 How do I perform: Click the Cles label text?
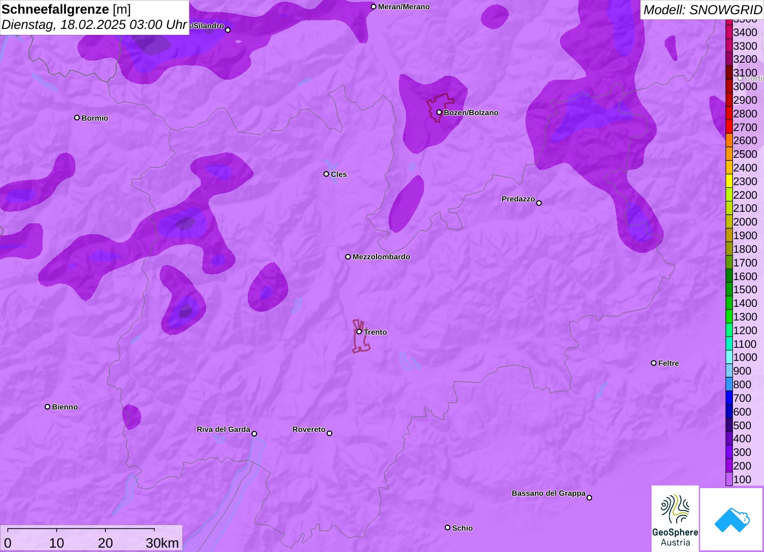(339, 174)
